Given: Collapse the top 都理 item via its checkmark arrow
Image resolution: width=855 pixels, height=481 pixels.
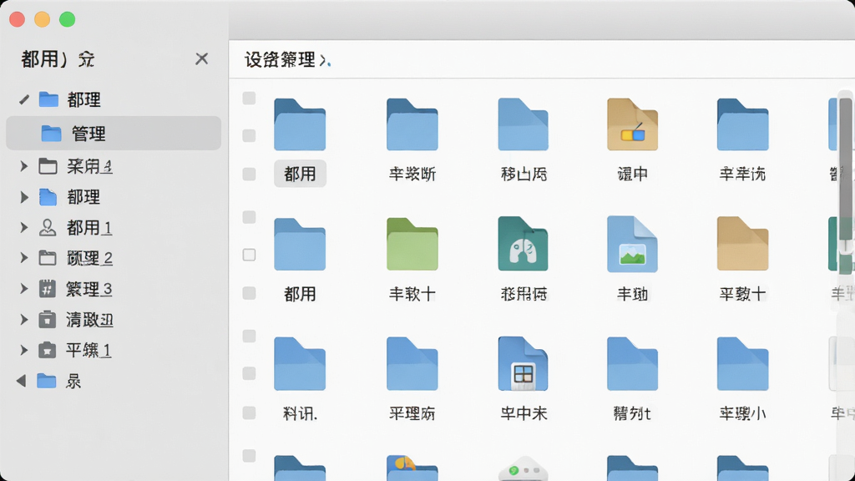Looking at the screenshot, I should tap(24, 99).
